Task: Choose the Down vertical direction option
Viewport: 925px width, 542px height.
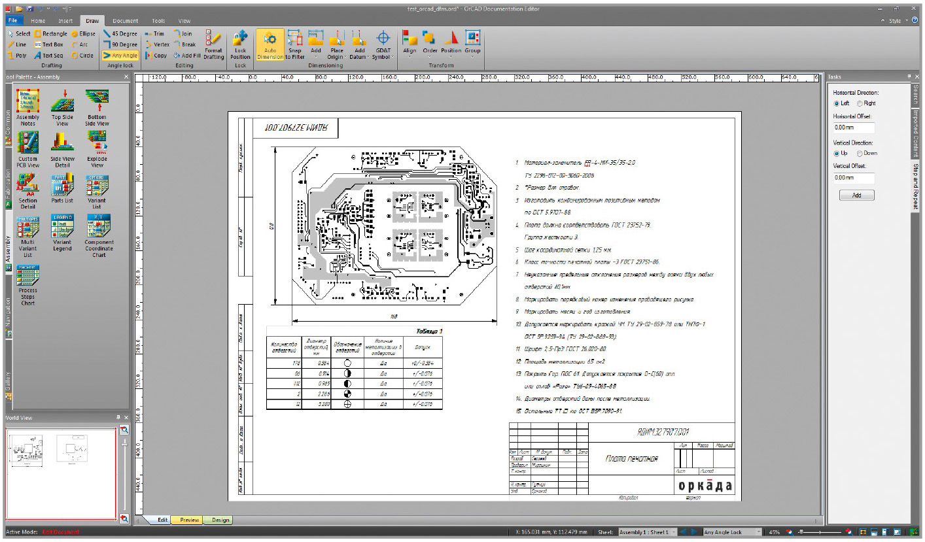Action: (x=860, y=153)
